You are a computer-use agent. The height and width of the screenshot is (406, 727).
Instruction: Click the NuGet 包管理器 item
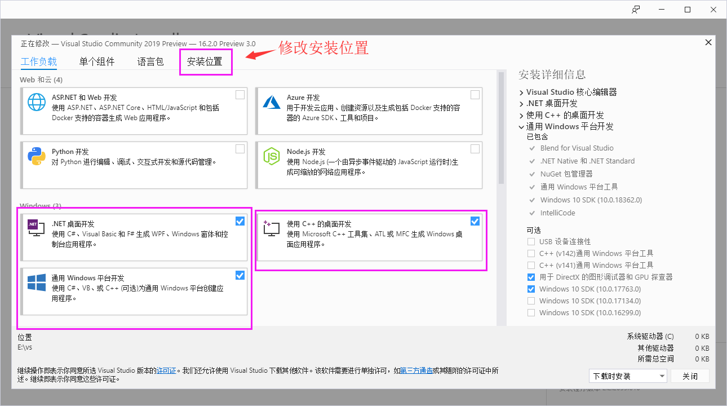click(x=566, y=174)
